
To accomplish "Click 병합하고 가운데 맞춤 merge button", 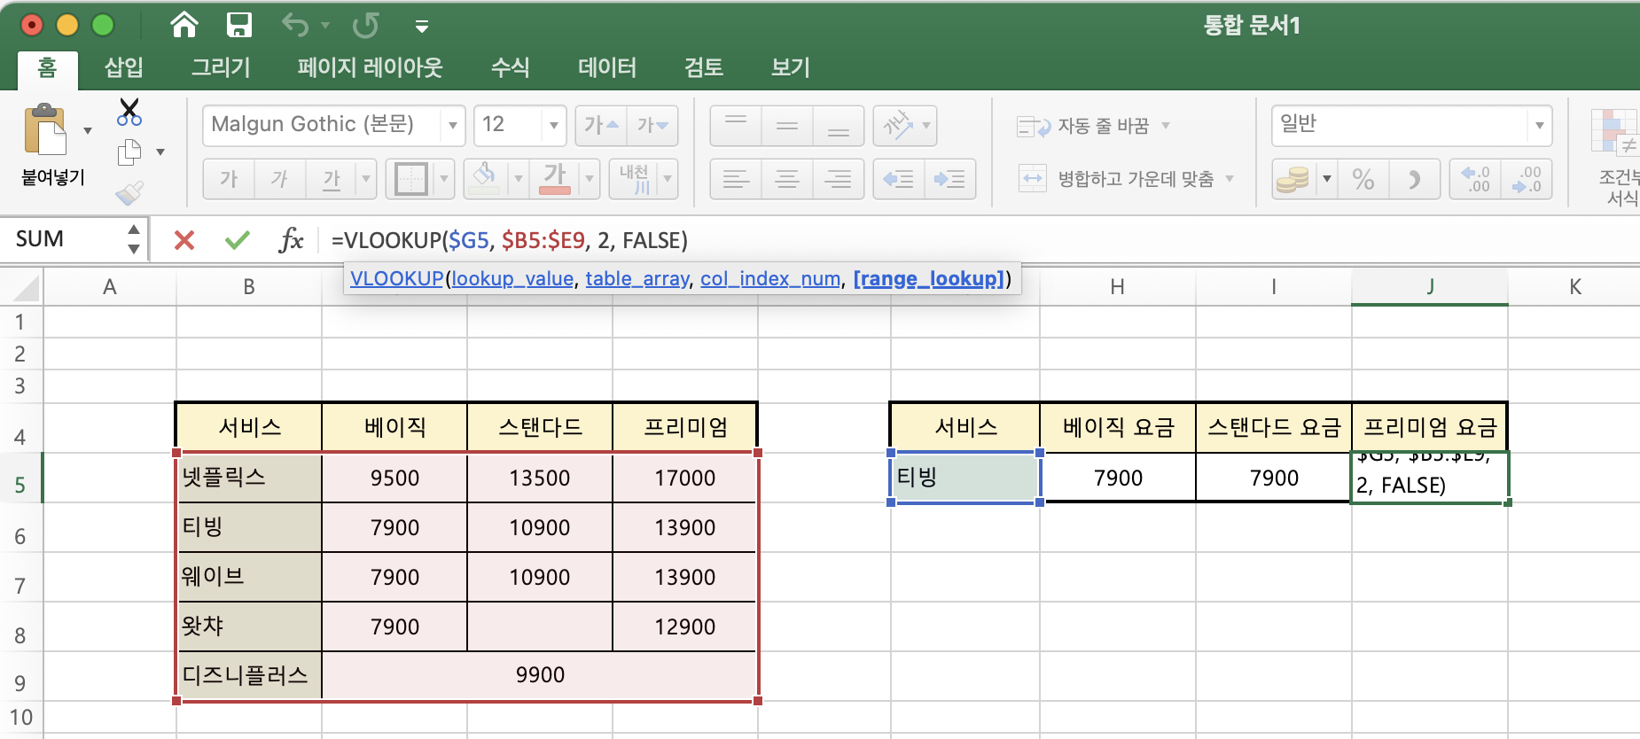I will 1116,179.
